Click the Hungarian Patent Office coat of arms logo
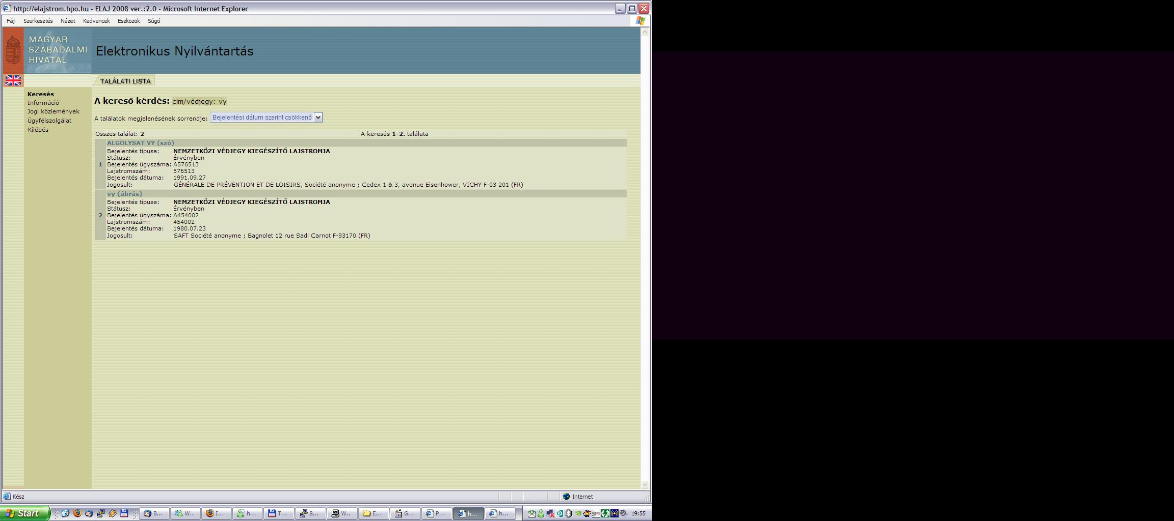 13,50
